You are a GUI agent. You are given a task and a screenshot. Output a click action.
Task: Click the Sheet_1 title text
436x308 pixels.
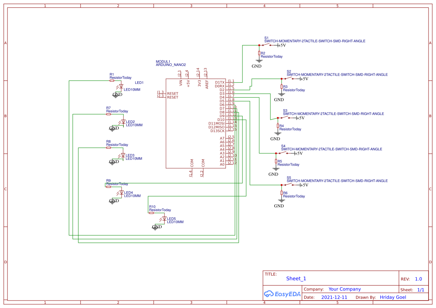(x=296, y=279)
